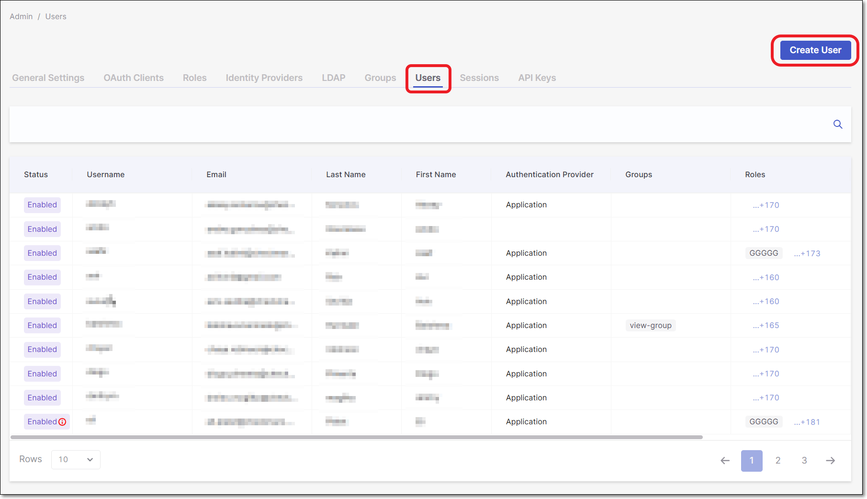Click the Roles column header
Viewport: 867px width, 499px height.
click(x=755, y=175)
